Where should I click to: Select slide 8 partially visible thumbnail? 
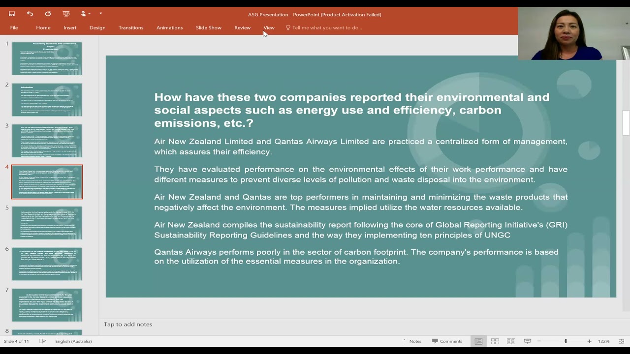coord(47,332)
